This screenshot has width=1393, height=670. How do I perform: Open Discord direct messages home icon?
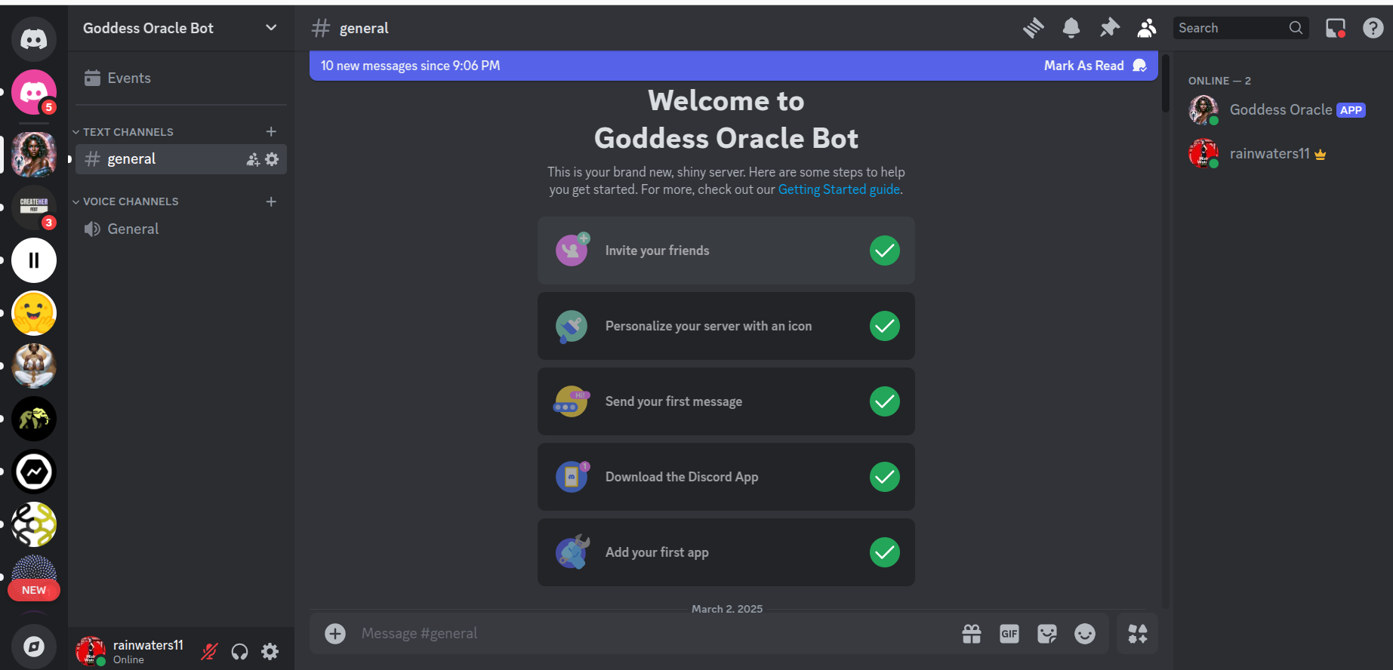click(x=34, y=39)
